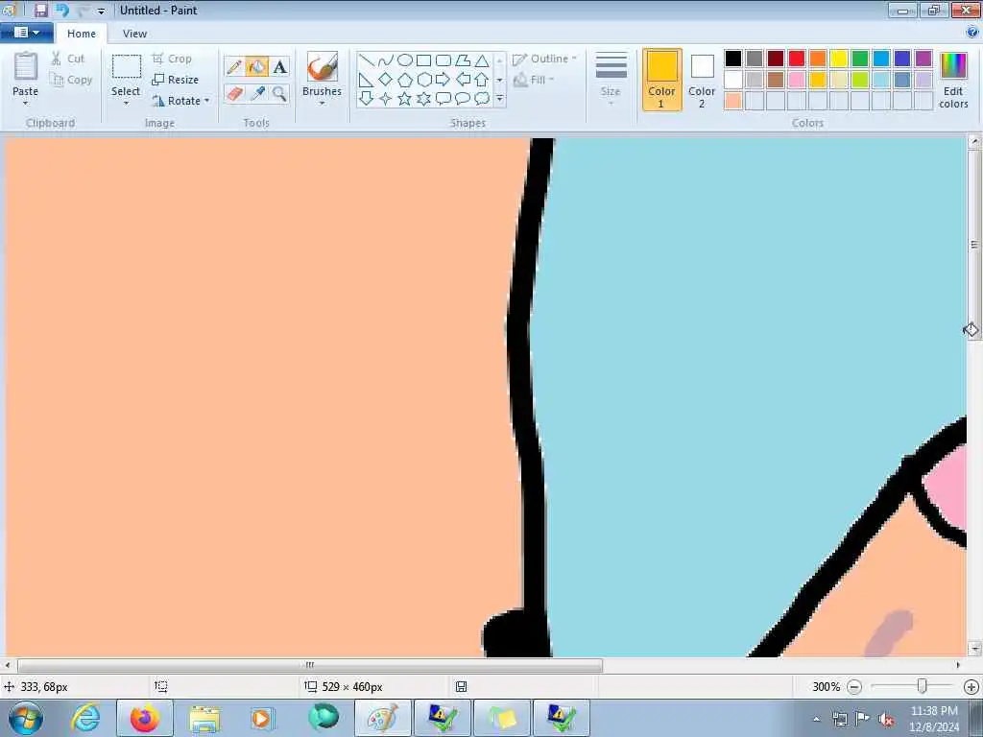983x737 pixels.
Task: Select the Eraser tool
Action: click(234, 94)
